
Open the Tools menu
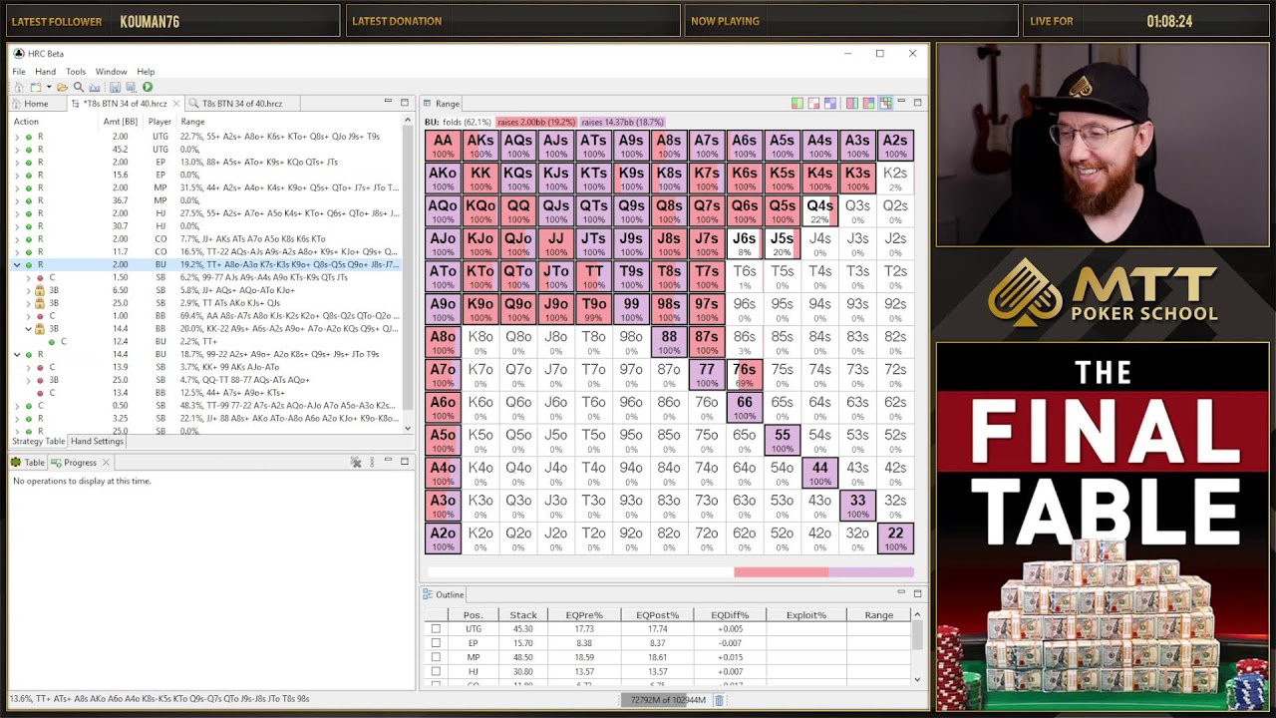tap(76, 72)
